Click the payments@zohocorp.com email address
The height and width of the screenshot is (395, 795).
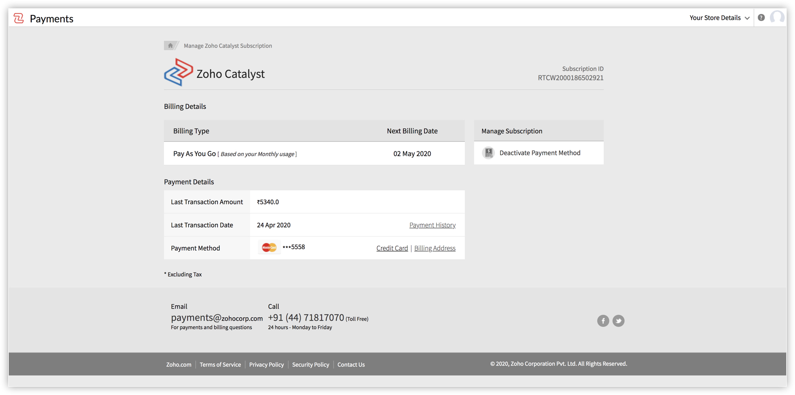pyautogui.click(x=217, y=318)
